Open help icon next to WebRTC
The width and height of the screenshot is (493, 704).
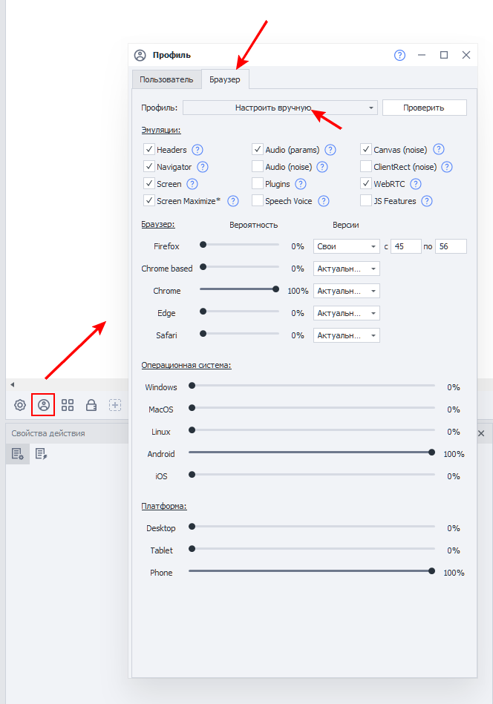point(416,184)
